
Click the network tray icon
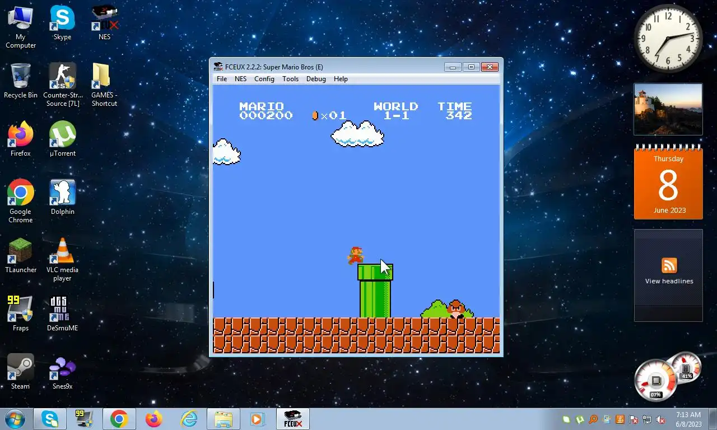point(647,419)
